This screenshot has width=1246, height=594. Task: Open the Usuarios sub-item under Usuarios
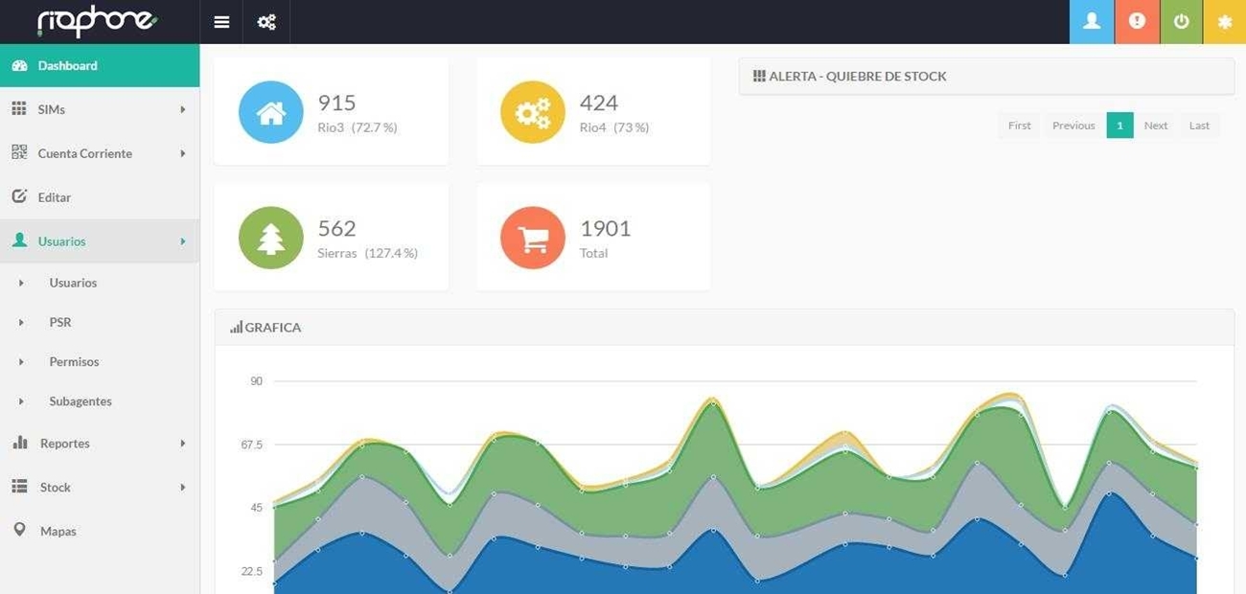click(73, 283)
